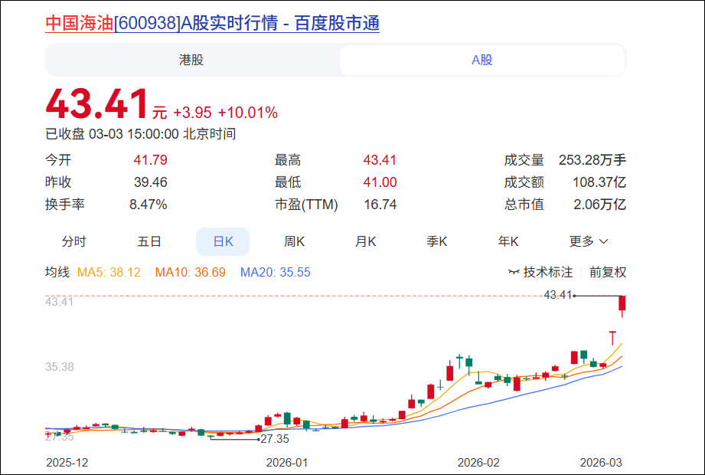The width and height of the screenshot is (705, 475).
Task: Select the 季K quarterly candlestick view
Action: pyautogui.click(x=436, y=241)
